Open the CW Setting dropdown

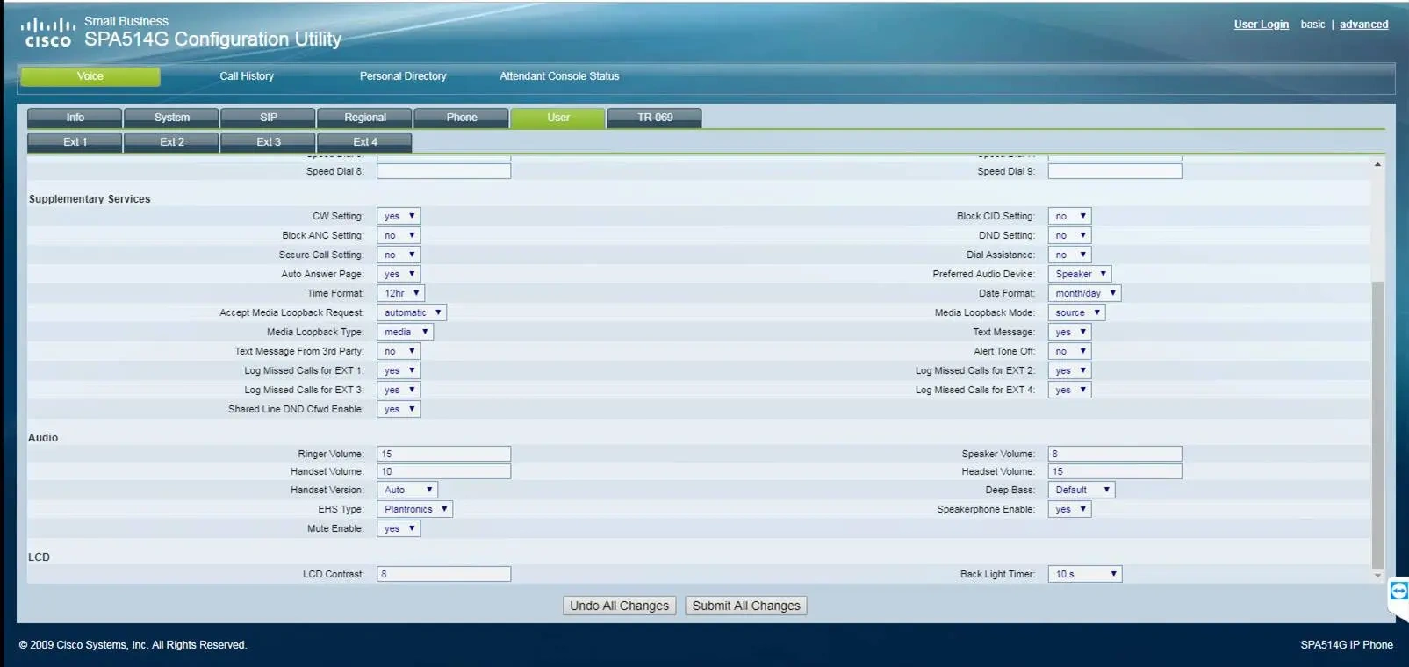click(x=399, y=216)
